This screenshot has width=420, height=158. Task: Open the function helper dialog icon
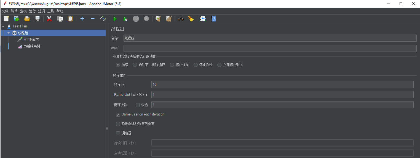(203, 19)
